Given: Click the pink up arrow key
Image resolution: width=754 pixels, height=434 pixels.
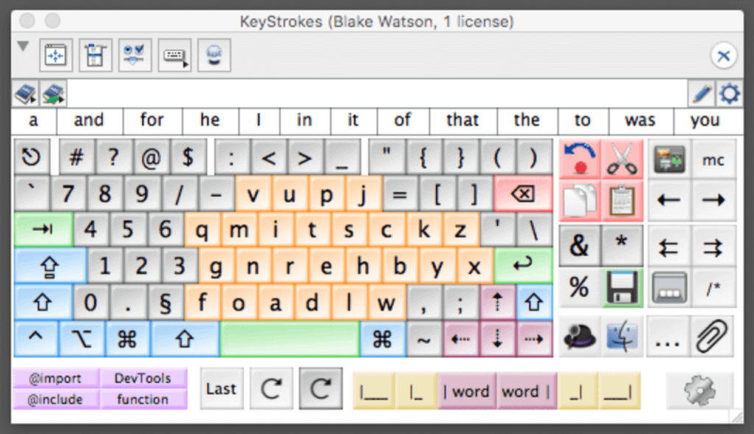Looking at the screenshot, I should pyautogui.click(x=497, y=303).
